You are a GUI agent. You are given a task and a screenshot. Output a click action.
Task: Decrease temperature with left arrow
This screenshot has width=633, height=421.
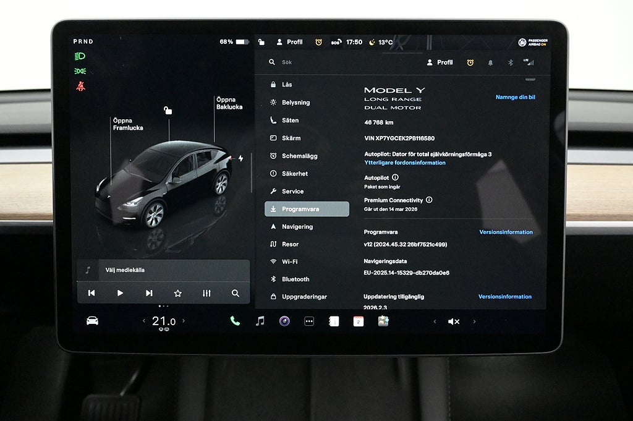[144, 321]
